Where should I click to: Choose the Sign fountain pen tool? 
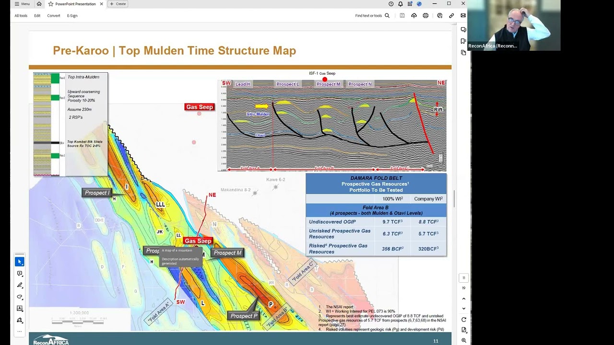point(20,320)
